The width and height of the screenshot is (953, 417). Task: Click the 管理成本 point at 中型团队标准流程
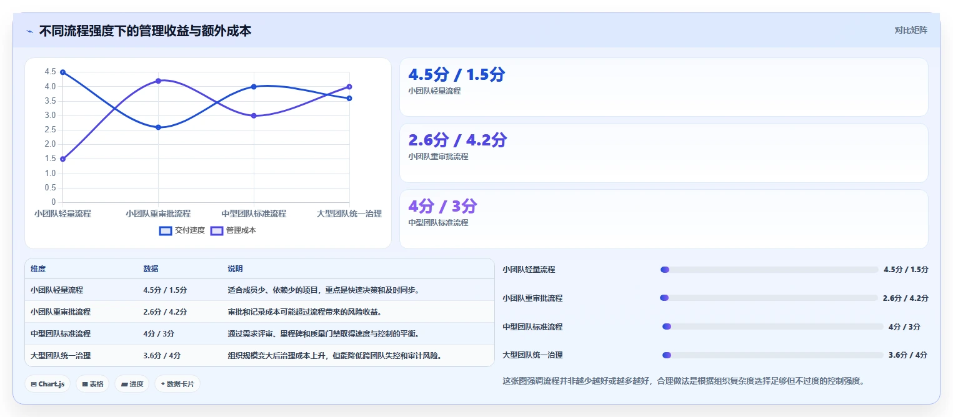(x=254, y=115)
